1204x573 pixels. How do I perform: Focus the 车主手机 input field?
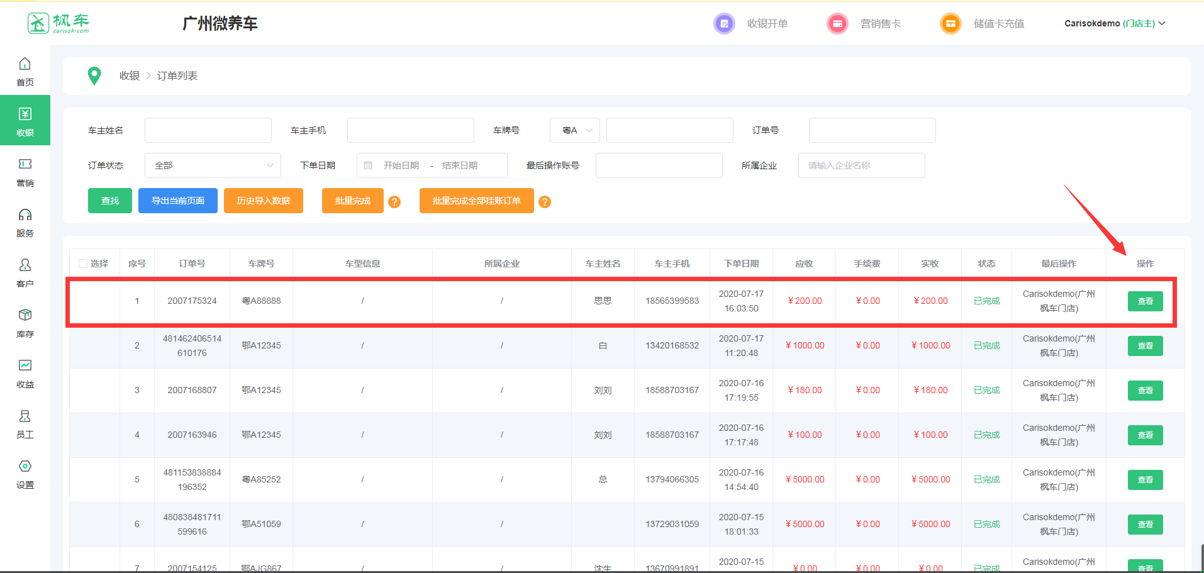(411, 130)
